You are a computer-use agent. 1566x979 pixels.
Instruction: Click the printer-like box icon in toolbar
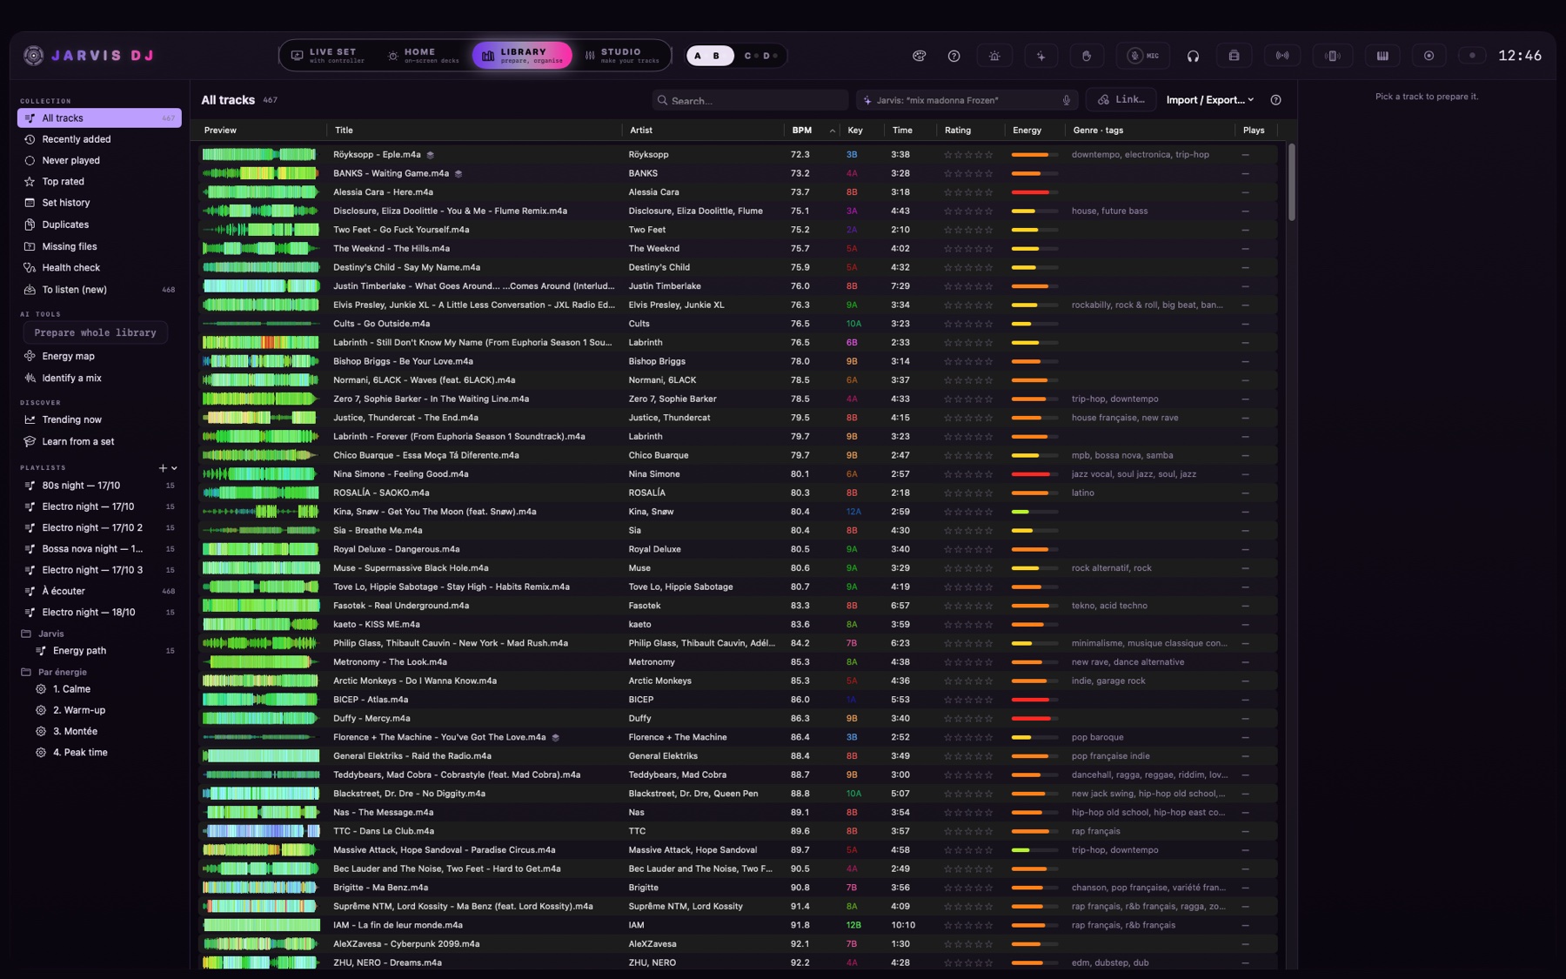click(1234, 56)
